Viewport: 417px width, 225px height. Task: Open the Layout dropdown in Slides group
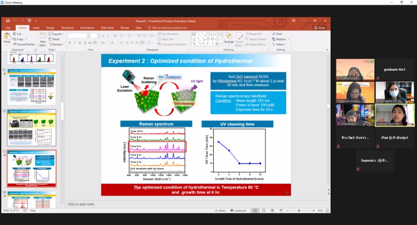(56, 34)
